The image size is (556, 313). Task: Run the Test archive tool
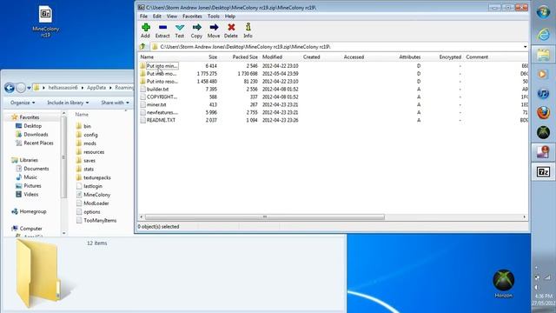point(180,30)
